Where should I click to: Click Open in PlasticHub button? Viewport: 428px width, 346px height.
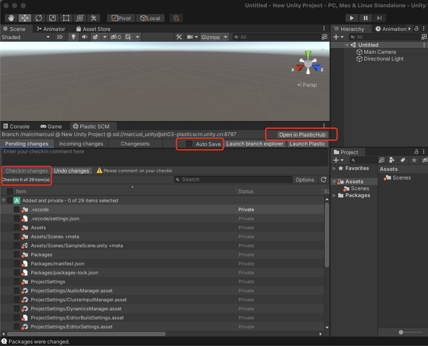tap(302, 135)
